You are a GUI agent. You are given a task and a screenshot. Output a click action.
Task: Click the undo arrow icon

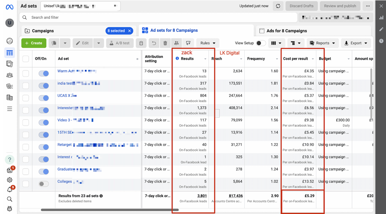point(154,43)
